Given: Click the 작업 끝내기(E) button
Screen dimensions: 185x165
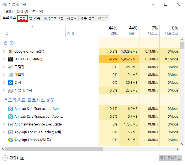Looking at the screenshot, I should click(171, 158).
